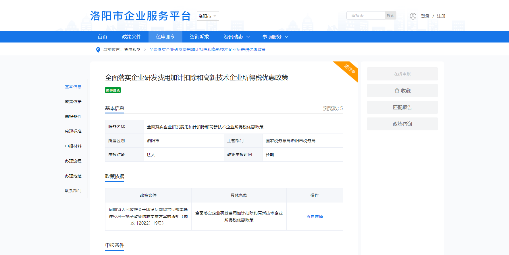The image size is (509, 255).
Task: Expand the 事项服务 menu chevron
Action: coord(286,37)
